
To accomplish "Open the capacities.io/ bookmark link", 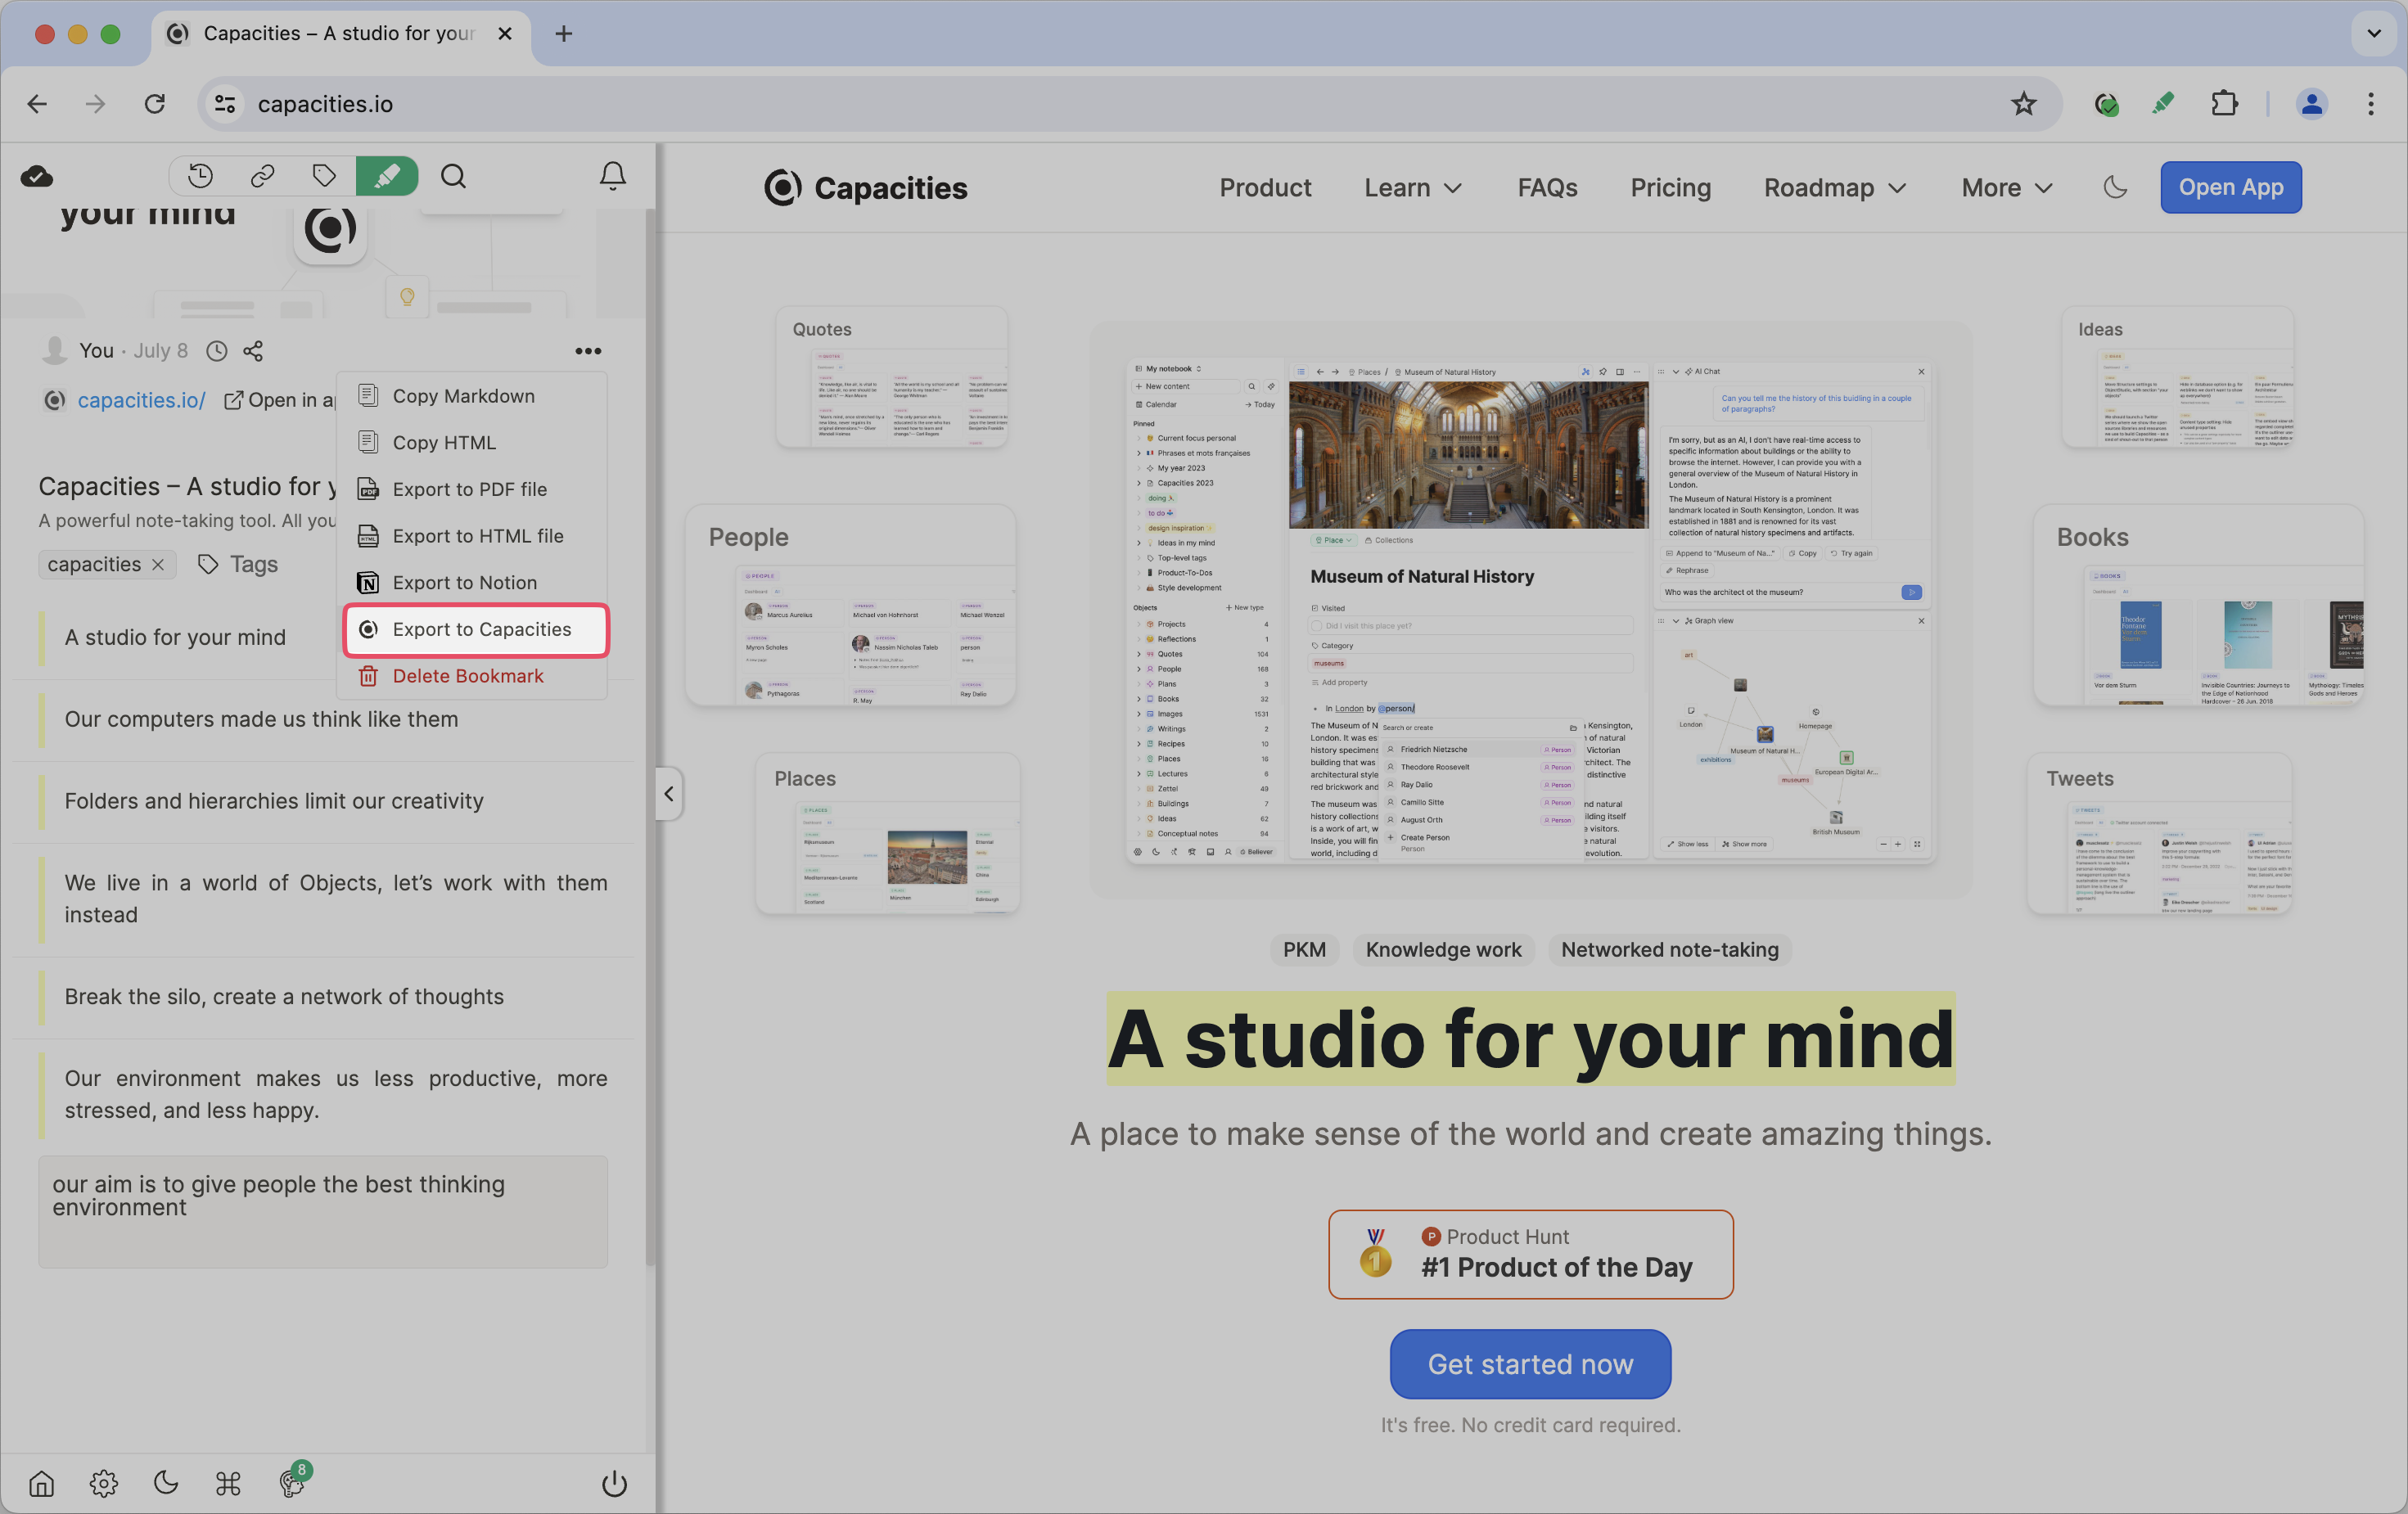I will coord(141,400).
